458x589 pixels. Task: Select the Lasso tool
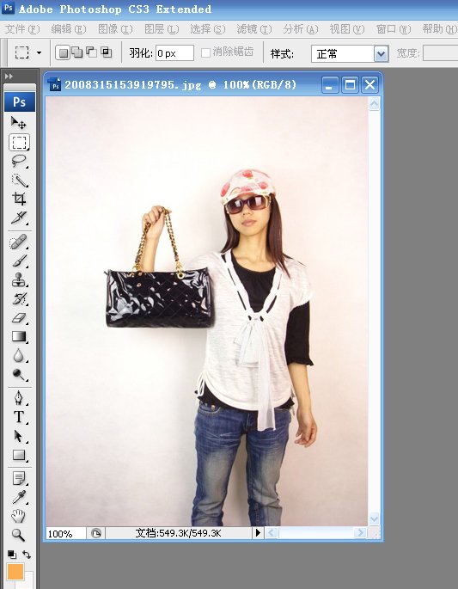coord(19,161)
